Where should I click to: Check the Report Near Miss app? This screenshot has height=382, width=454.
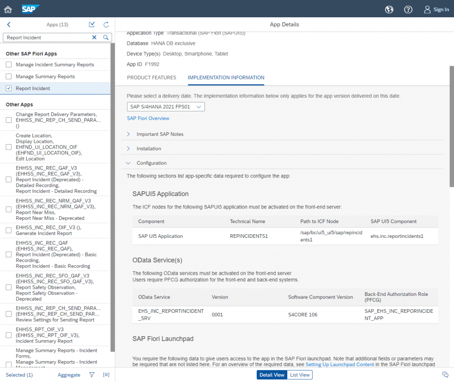point(9,209)
